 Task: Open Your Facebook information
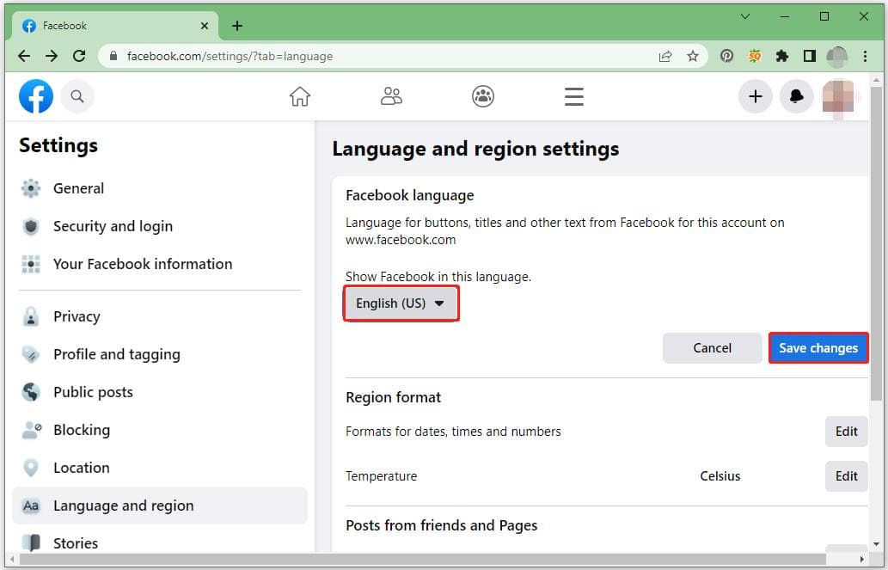[x=160, y=264]
